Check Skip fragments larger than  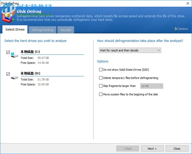(x=101, y=86)
